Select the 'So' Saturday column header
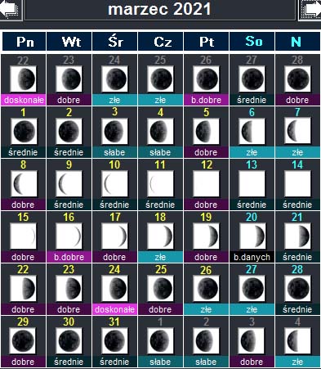The image size is (321, 369). click(x=252, y=42)
